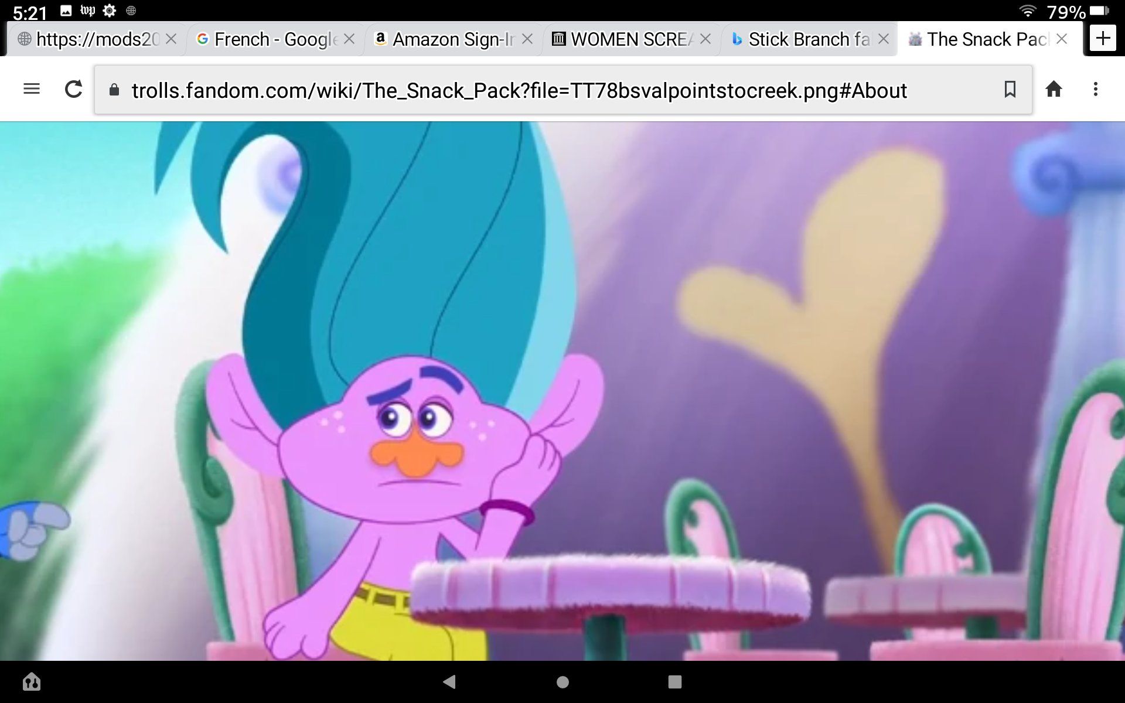Open a new tab with plus button
The image size is (1125, 703).
click(x=1103, y=39)
